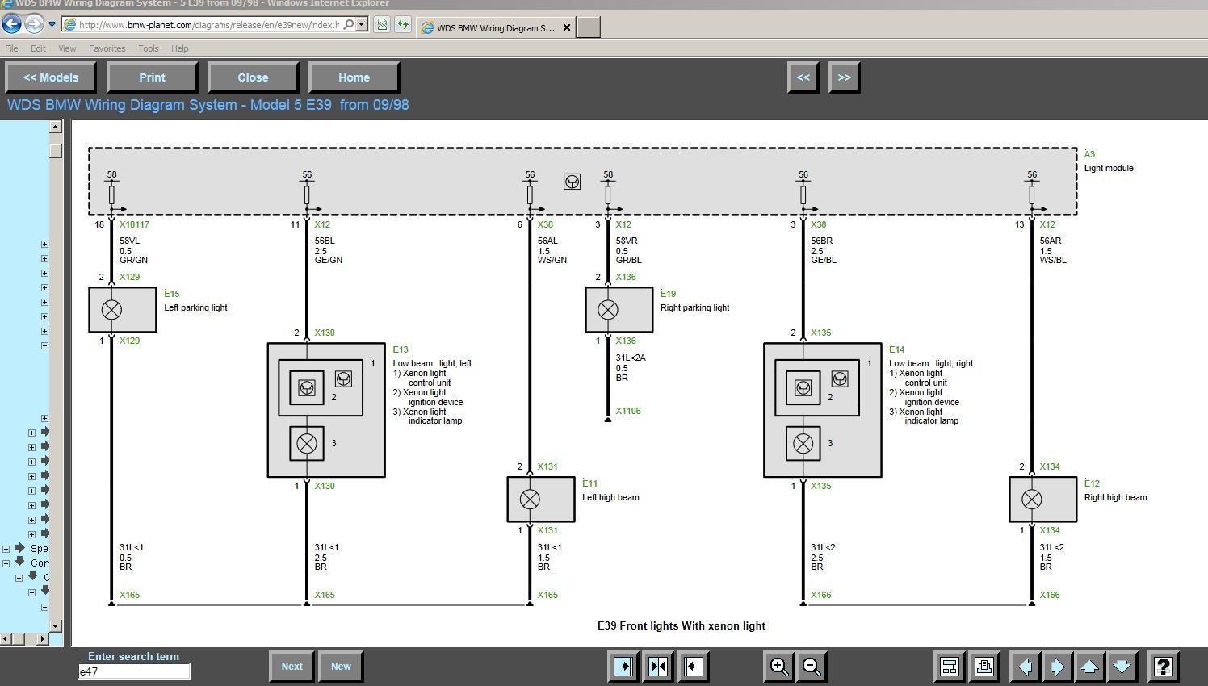Click the 'A3' Light module label
This screenshot has height=686, width=1208.
1089,154
